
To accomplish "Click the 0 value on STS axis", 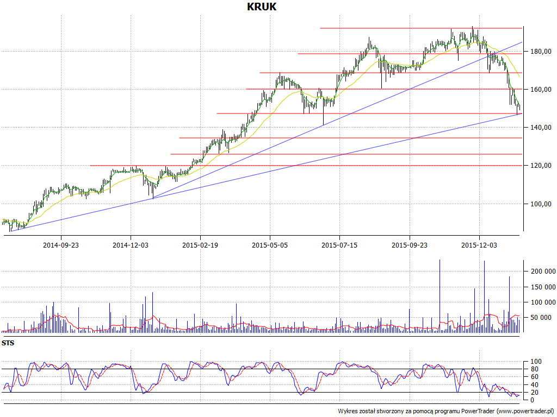I will coord(532,400).
